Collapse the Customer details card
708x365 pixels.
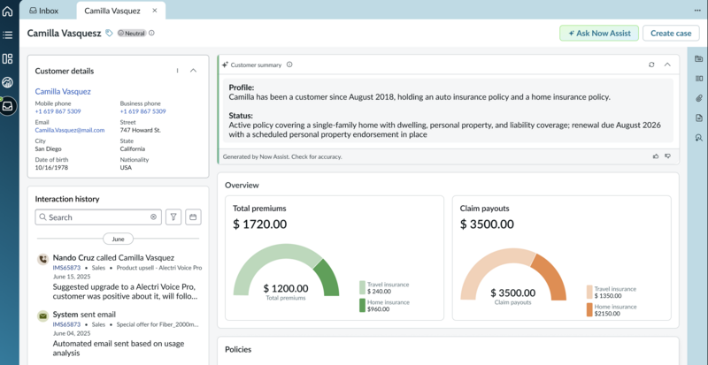193,71
